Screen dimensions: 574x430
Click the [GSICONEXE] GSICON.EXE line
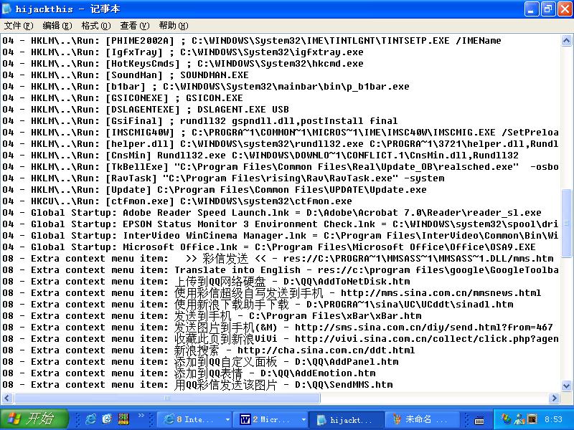pos(123,97)
